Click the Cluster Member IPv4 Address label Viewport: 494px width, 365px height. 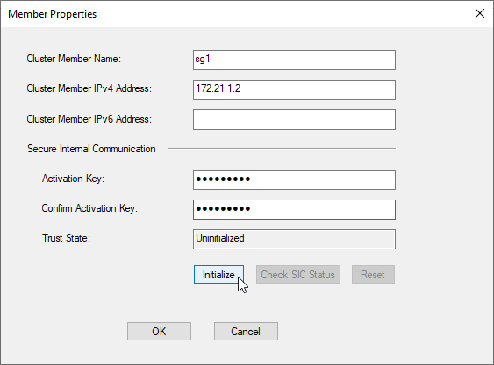89,88
